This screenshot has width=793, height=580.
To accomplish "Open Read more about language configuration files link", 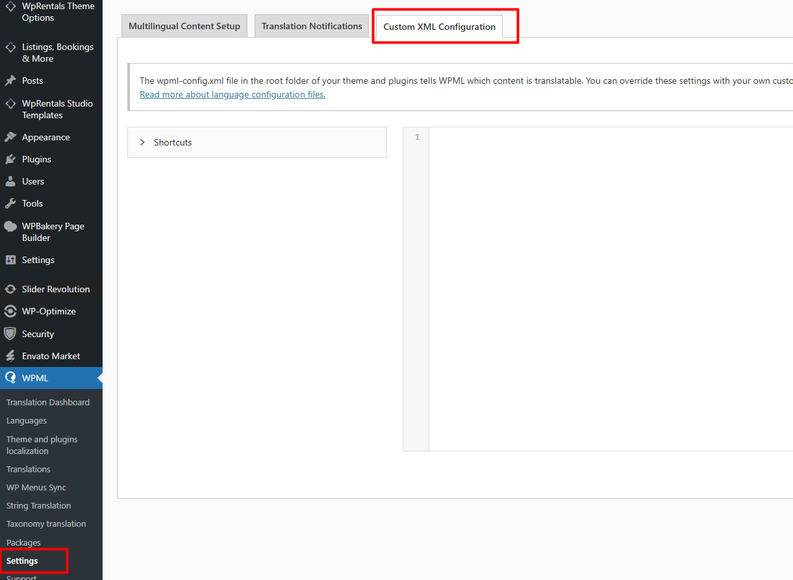I will 233,94.
